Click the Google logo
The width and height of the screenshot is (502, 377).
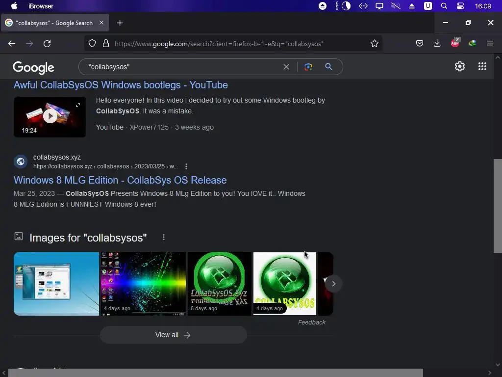pos(33,67)
